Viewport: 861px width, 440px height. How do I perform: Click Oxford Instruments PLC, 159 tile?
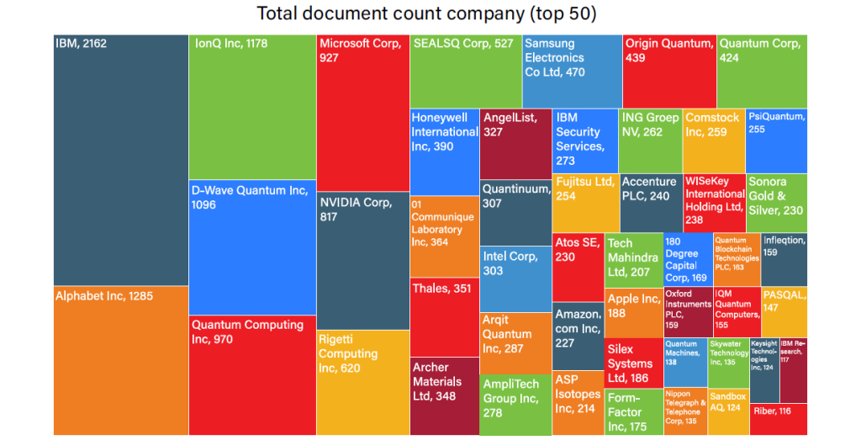click(x=689, y=312)
